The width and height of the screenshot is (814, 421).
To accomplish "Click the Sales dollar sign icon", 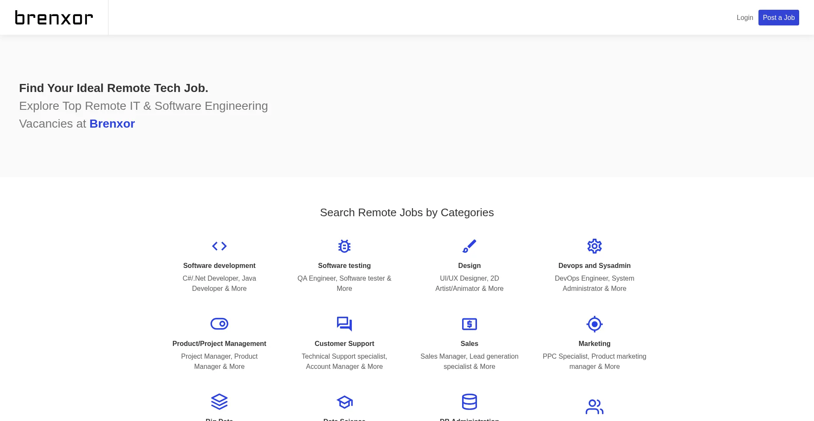I will coord(469,324).
